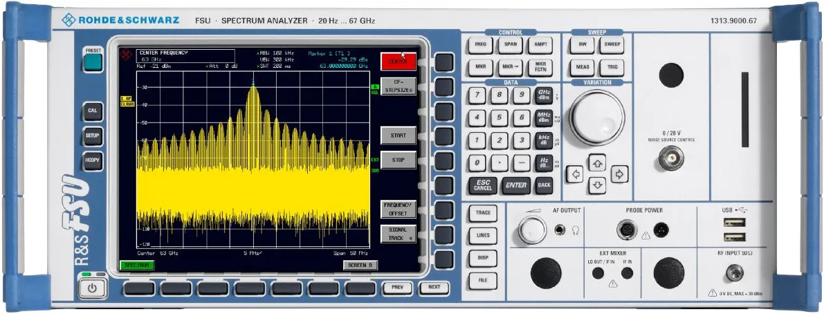Click the MKR marker key

(480, 68)
